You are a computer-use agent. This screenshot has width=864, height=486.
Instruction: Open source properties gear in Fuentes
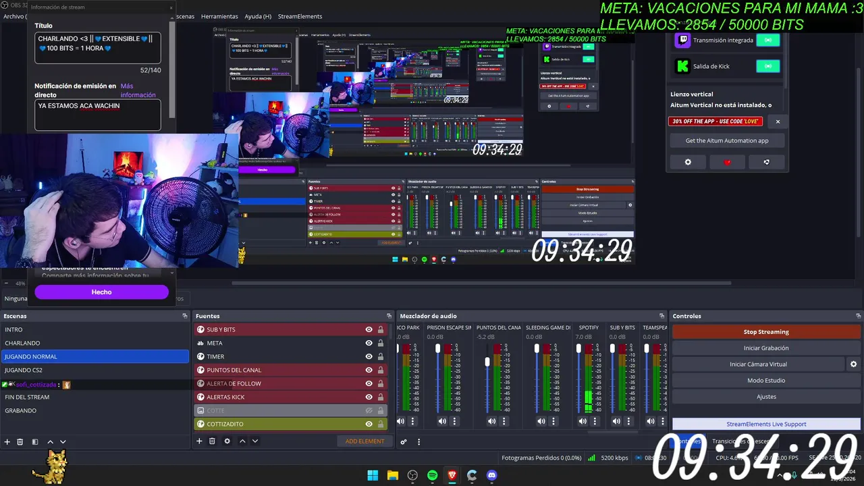point(227,441)
